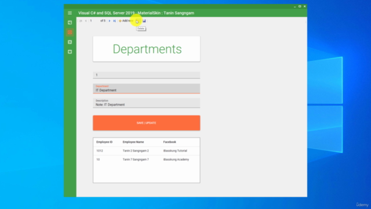The image size is (371, 209).
Task: Move to the first record navigator arrow
Action: click(x=81, y=21)
